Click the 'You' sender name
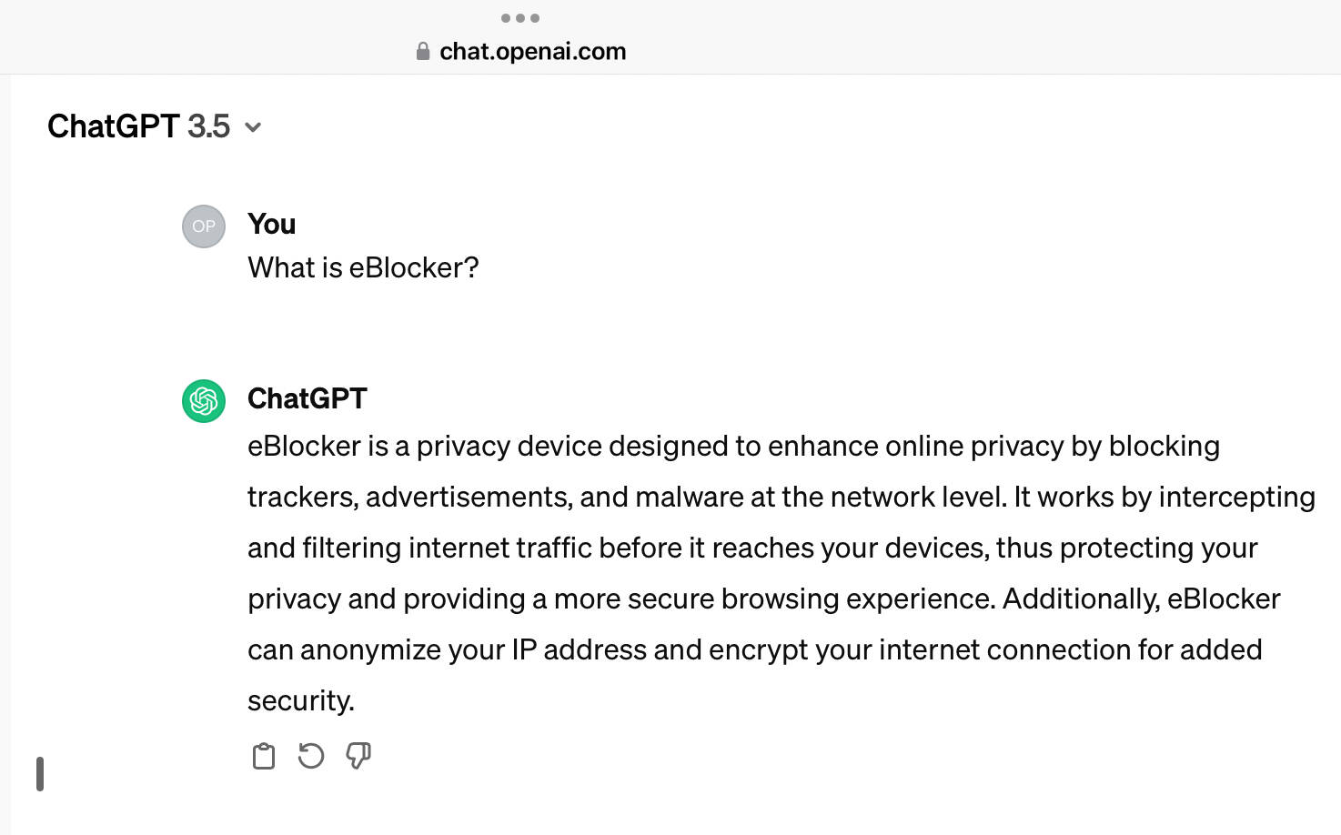Screen dimensions: 1341x835 pyautogui.click(x=271, y=224)
